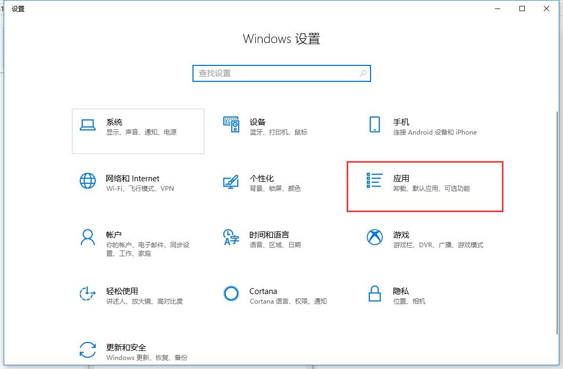Open 设备 keyboard and speaker icon
Screen dimensions: 563x369
tap(231, 124)
